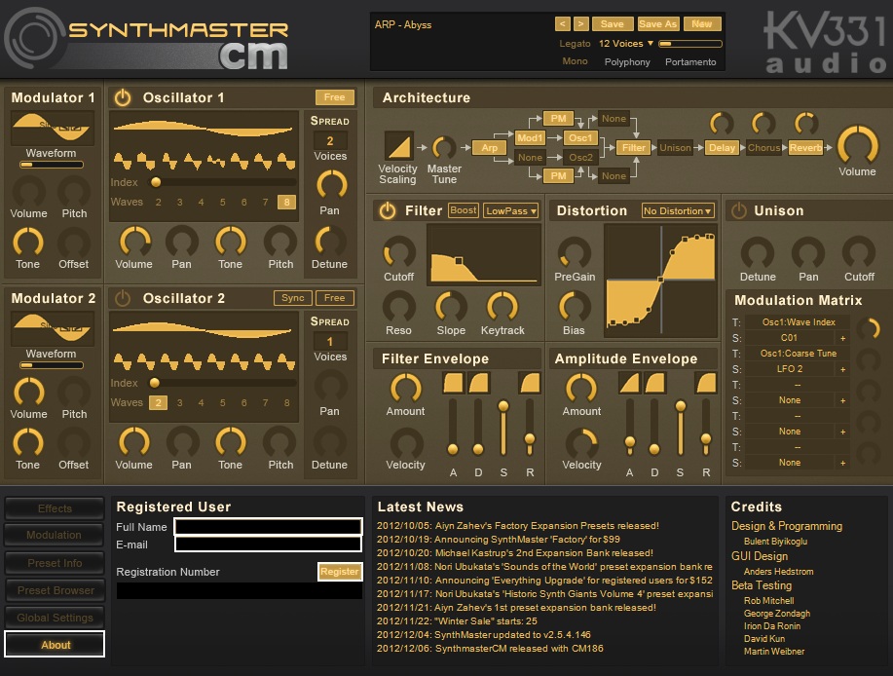
Task: Click the Filter Envelope attack curve icon
Action: [454, 383]
